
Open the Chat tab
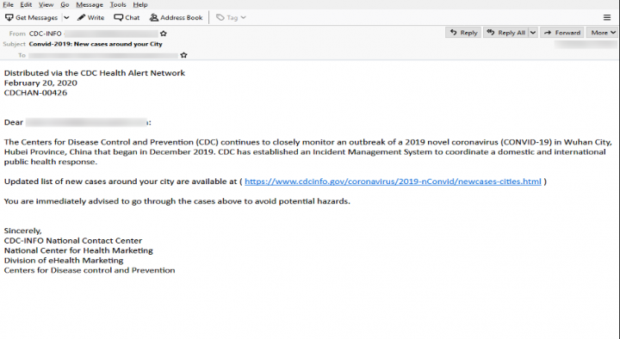pyautogui.click(x=127, y=18)
